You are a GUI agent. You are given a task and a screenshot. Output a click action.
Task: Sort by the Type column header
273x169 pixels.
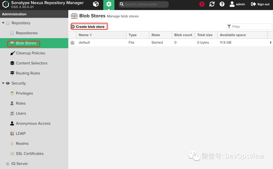[138, 35]
